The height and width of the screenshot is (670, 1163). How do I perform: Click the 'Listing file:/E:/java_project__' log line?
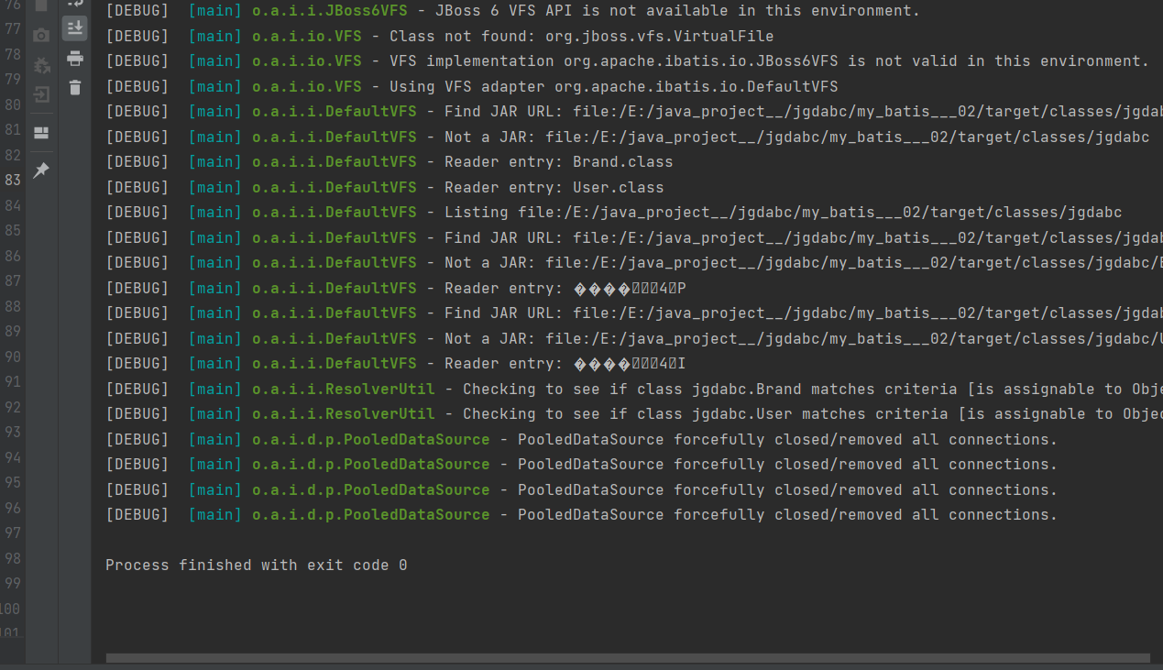click(614, 213)
